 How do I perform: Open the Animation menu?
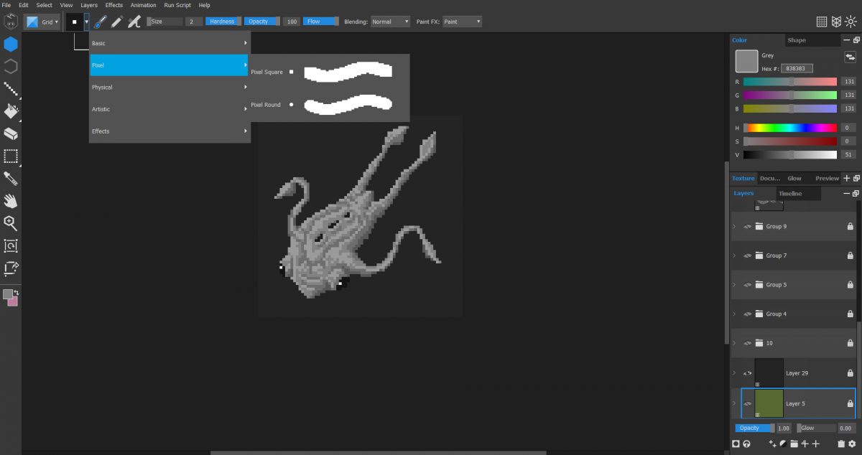[143, 5]
